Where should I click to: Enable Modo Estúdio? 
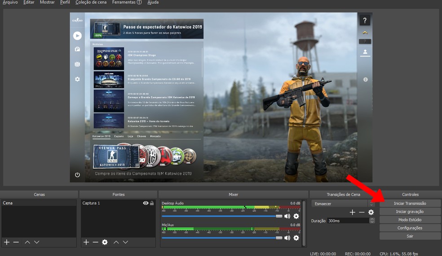click(410, 220)
